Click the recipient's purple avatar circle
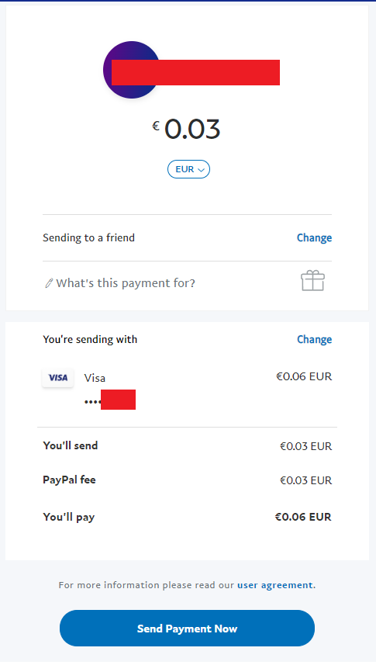The height and width of the screenshot is (672, 376). (131, 70)
